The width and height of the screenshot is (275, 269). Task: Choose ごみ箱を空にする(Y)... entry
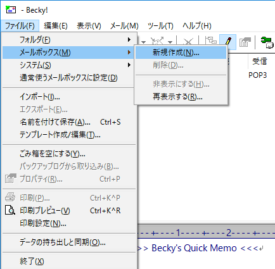tap(68, 154)
